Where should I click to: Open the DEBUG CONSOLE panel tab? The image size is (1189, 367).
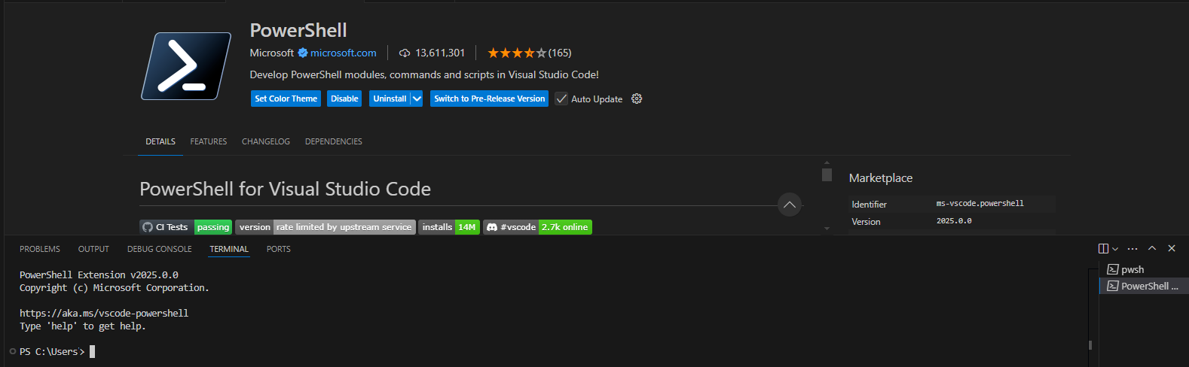tap(160, 249)
